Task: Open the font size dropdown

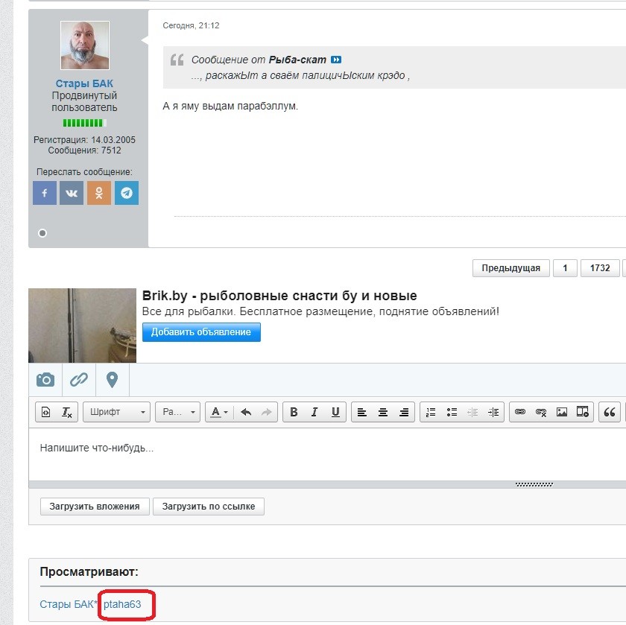Action: (x=177, y=412)
